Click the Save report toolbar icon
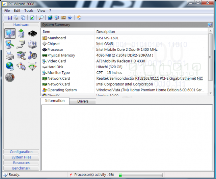The image size is (216, 179). 10,17
